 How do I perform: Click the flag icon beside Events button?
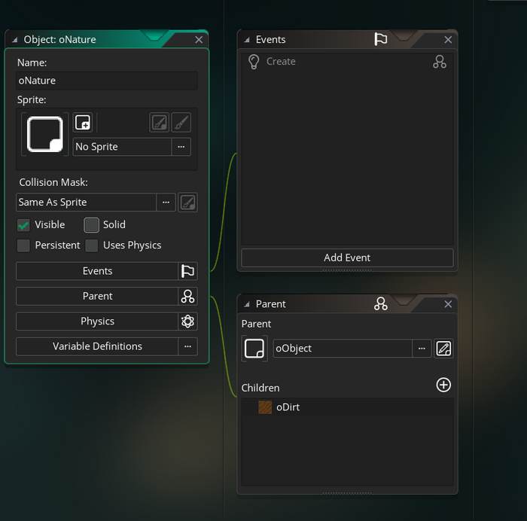click(187, 271)
